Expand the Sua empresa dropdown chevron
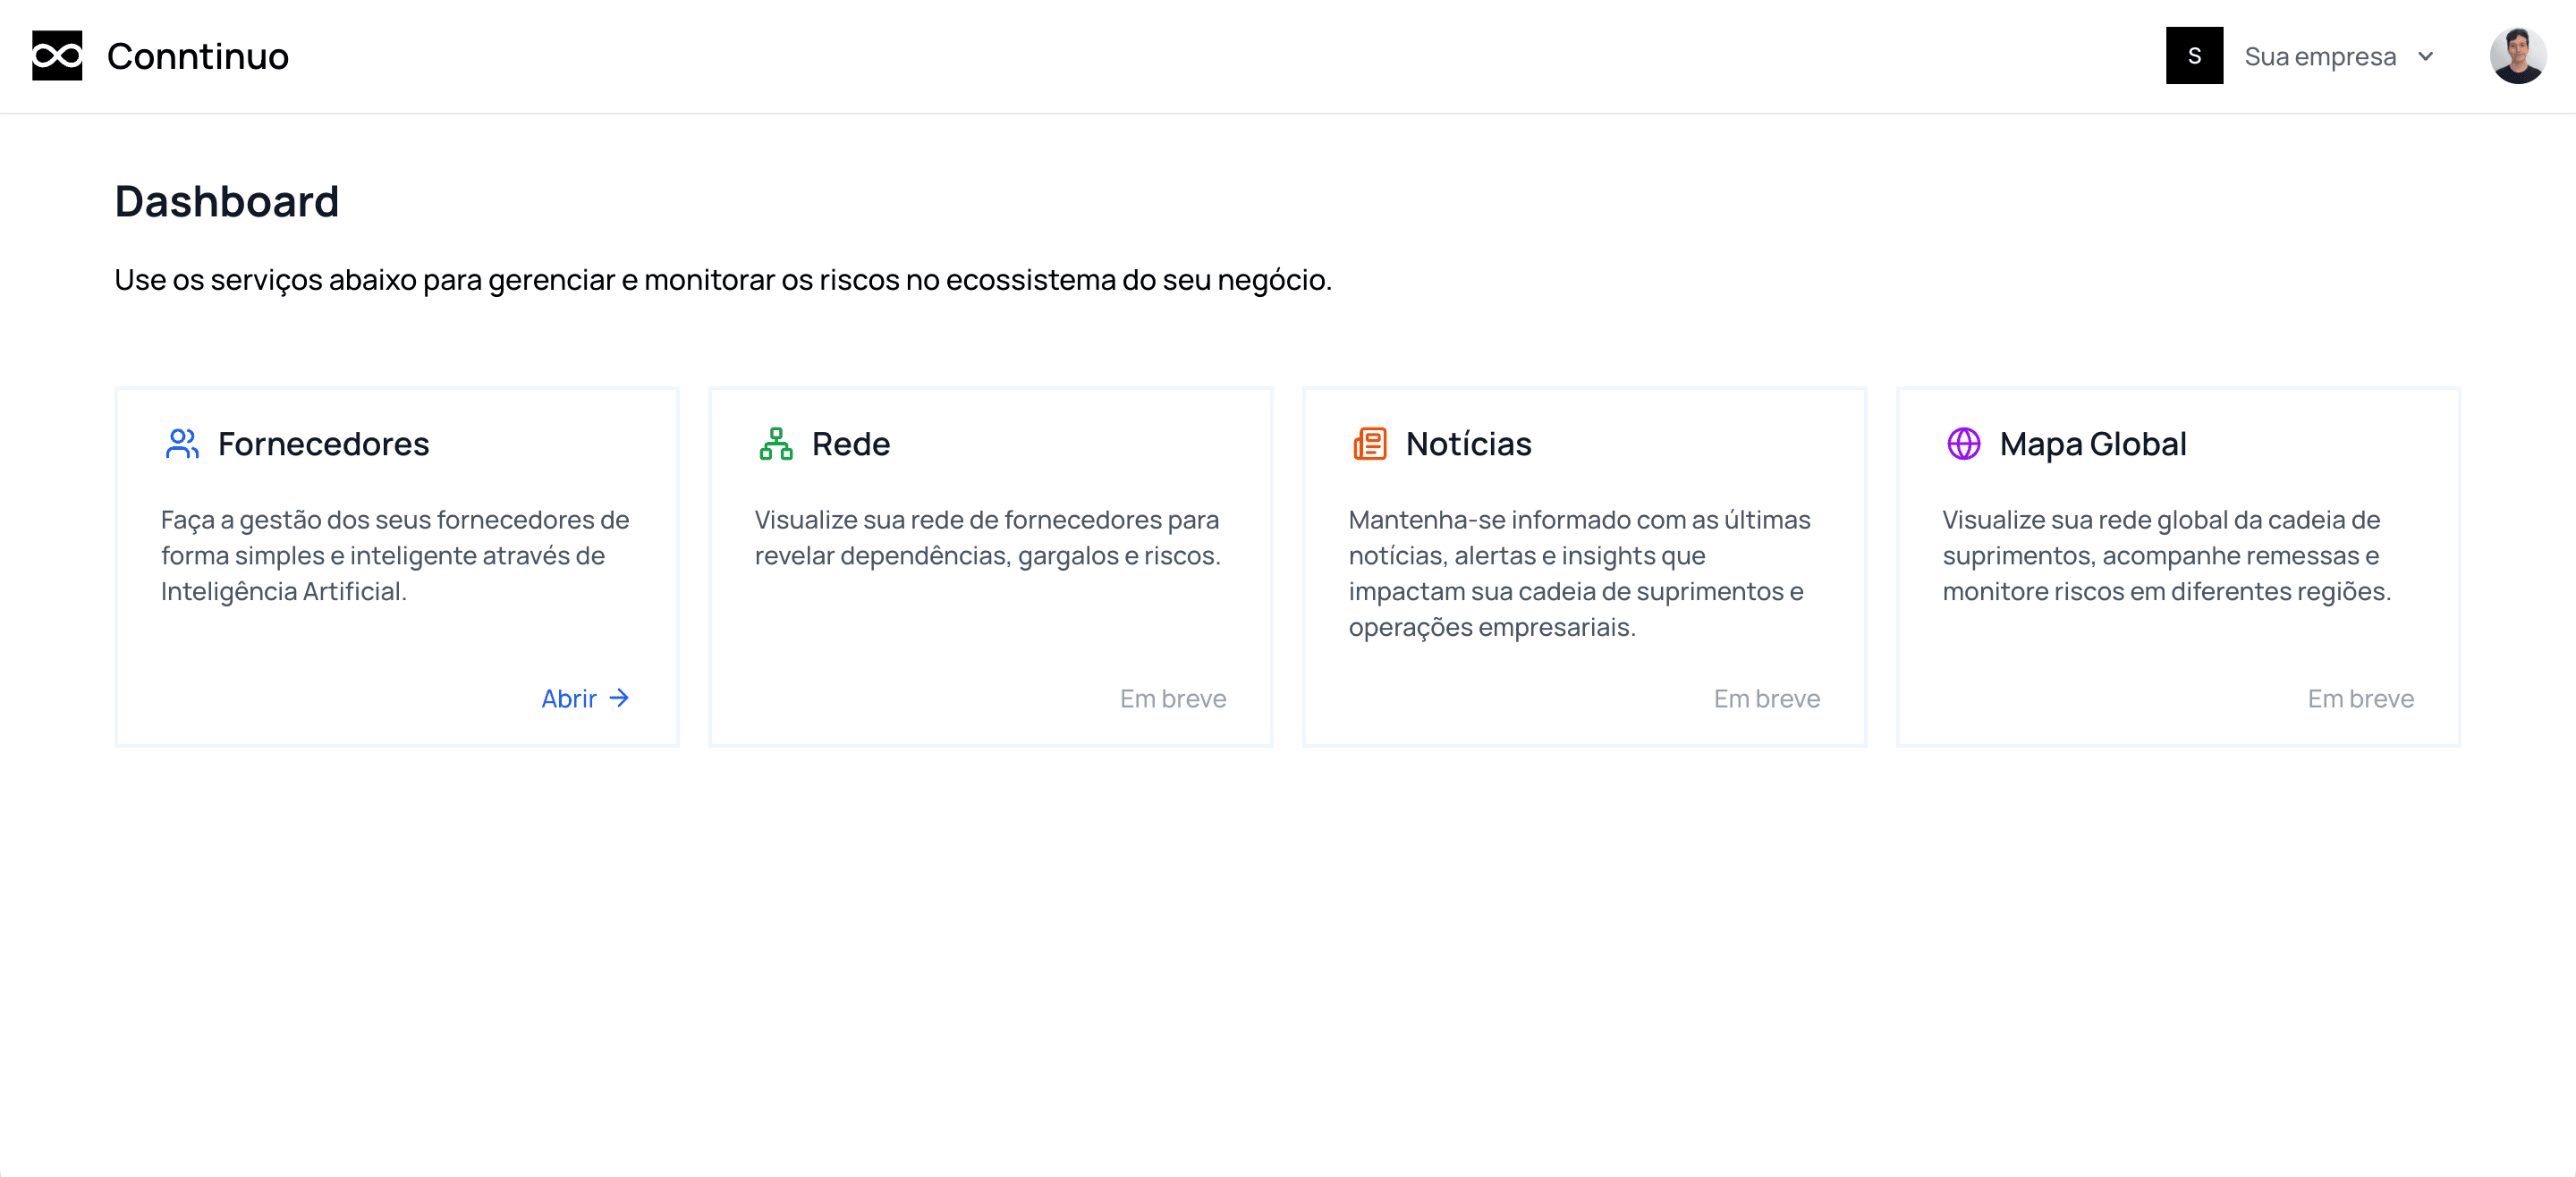The width and height of the screenshot is (2576, 1177). tap(2426, 57)
